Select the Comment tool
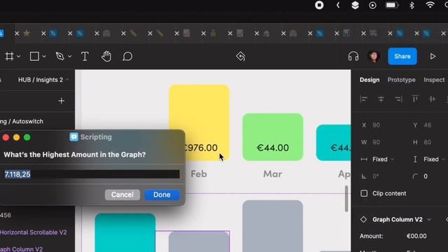This screenshot has width=448, height=252. (127, 57)
